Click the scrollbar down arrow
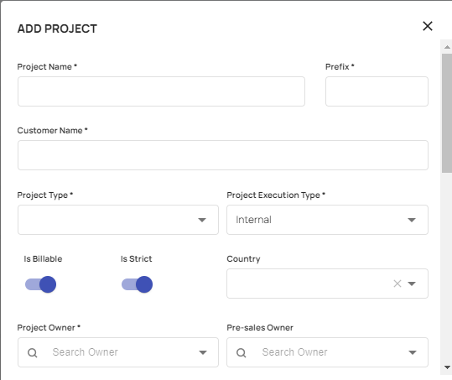The height and width of the screenshot is (380, 452). (x=447, y=367)
